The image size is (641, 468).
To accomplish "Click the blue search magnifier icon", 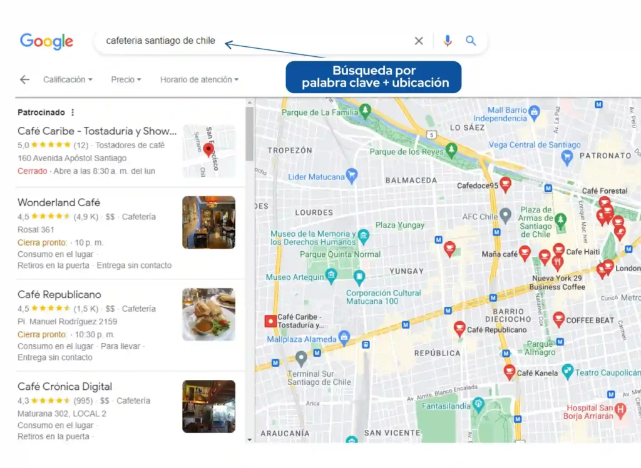I will pos(471,41).
